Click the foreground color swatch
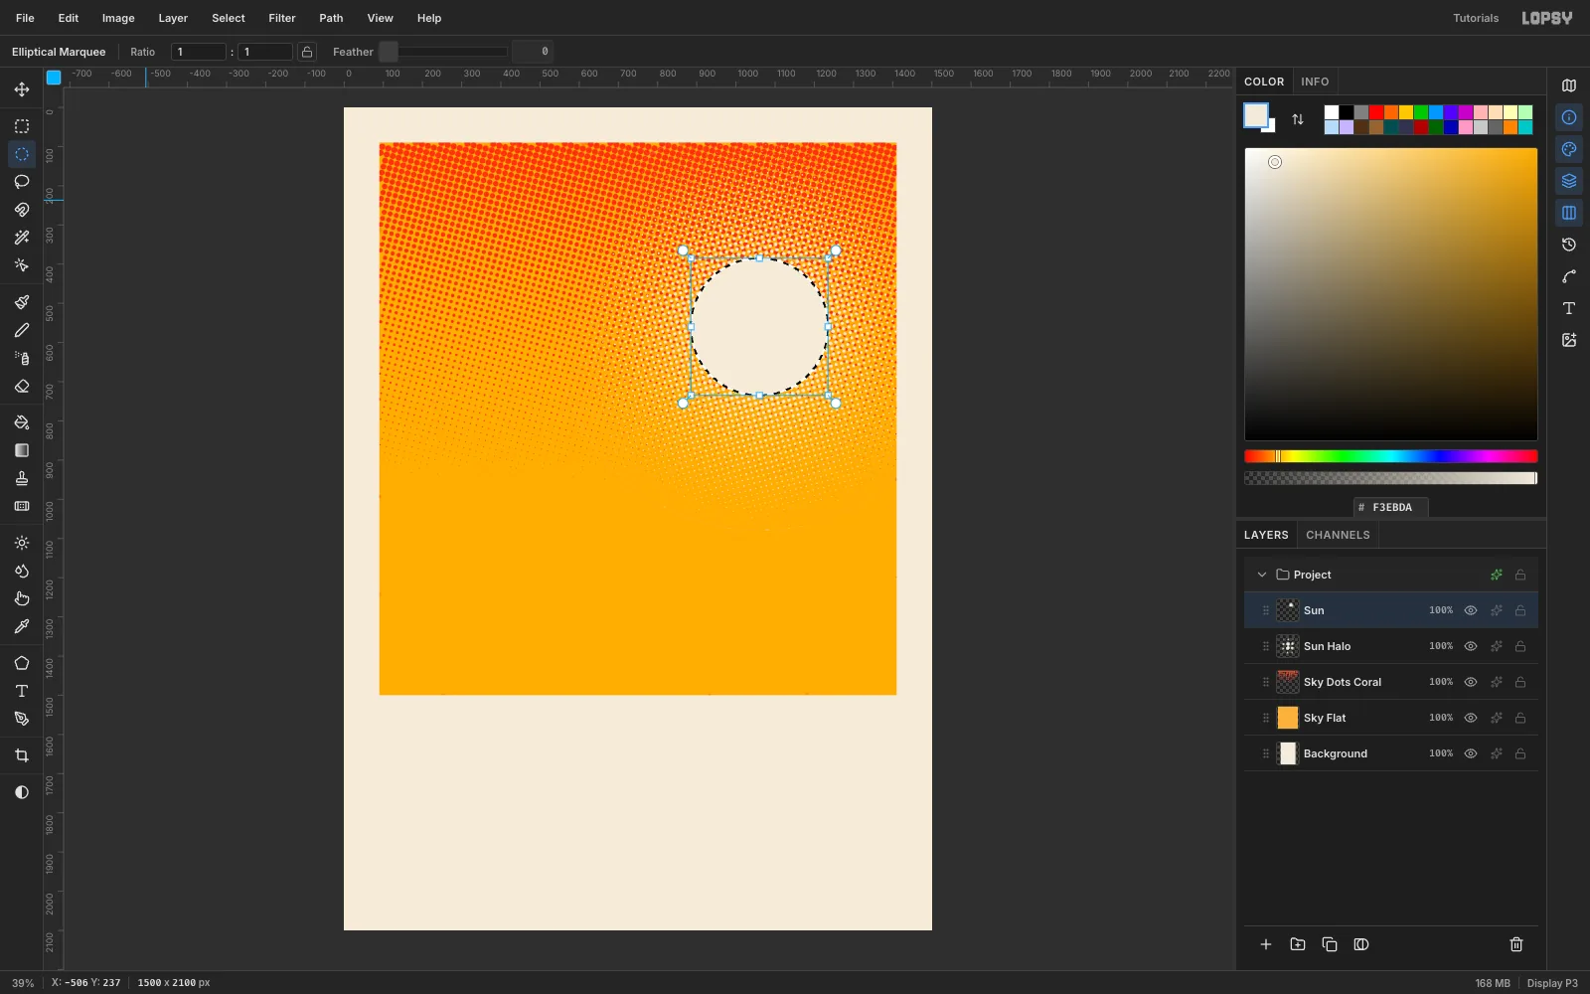Screen dimensions: 1590x994 pos(1256,115)
